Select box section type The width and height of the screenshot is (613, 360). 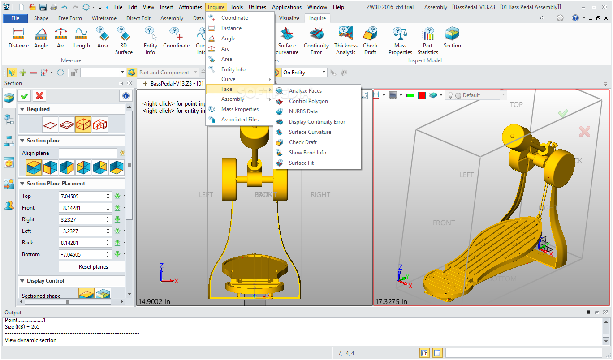click(83, 124)
